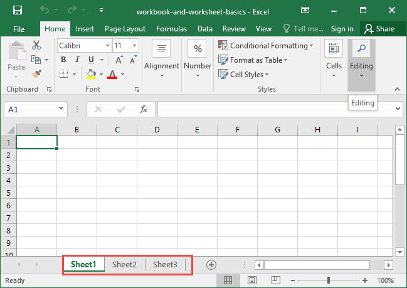Click the Share button
The height and width of the screenshot is (288, 407).
[x=379, y=29]
